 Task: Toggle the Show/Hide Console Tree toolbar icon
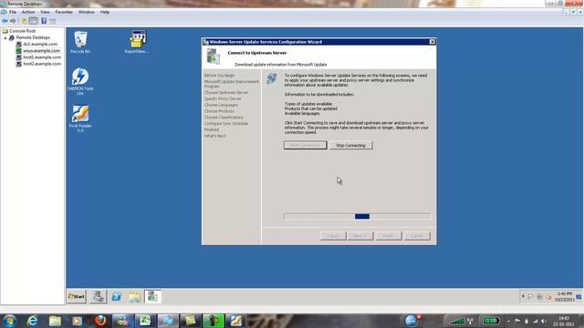[33, 21]
